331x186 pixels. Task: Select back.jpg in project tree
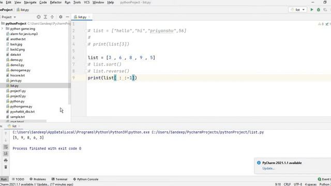point(16,44)
